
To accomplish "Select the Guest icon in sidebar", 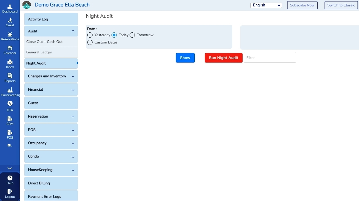I will point(10,22).
